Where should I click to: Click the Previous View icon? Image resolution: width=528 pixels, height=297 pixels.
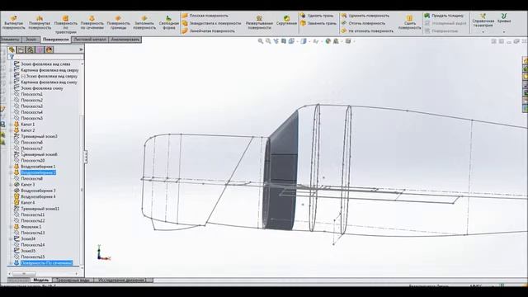[276, 41]
